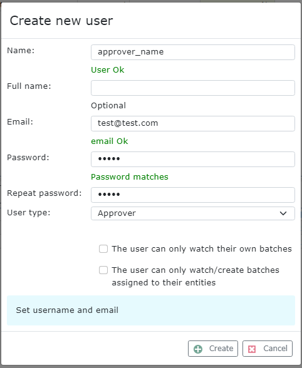Select the Repeat password field
Viewport: 302px width, 368px height.
pyautogui.click(x=193, y=195)
